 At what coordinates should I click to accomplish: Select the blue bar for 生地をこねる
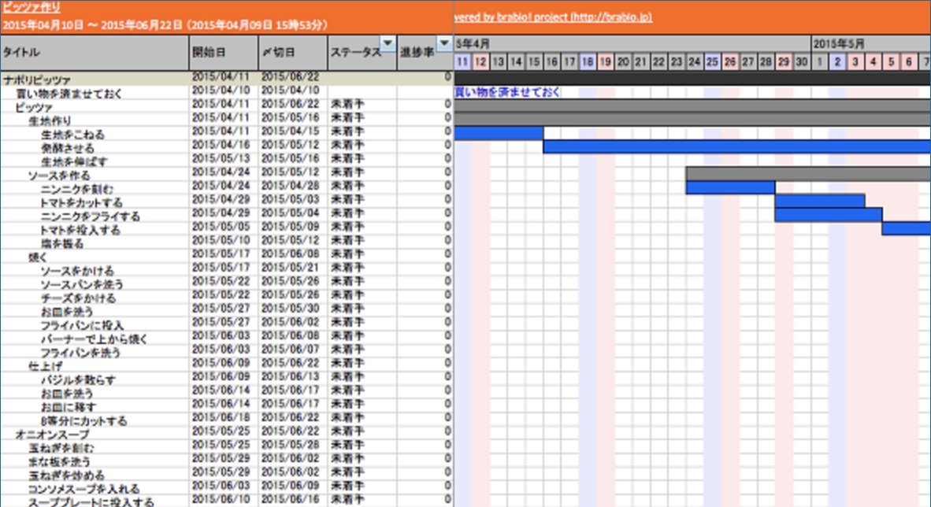499,133
